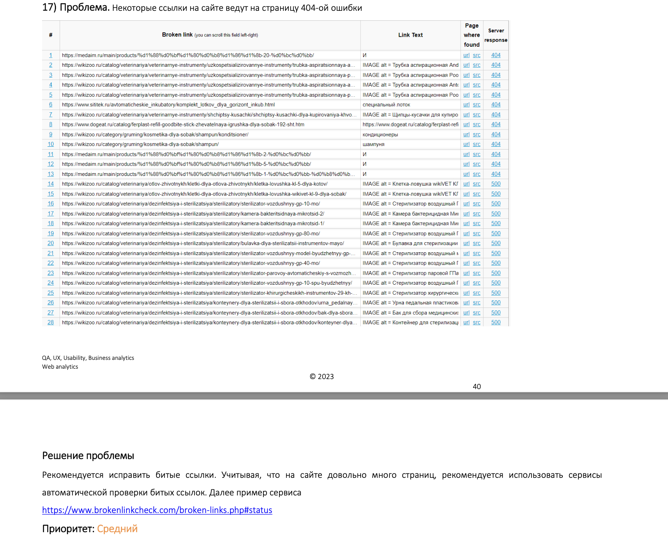Open the src link in row 17

[x=477, y=214]
